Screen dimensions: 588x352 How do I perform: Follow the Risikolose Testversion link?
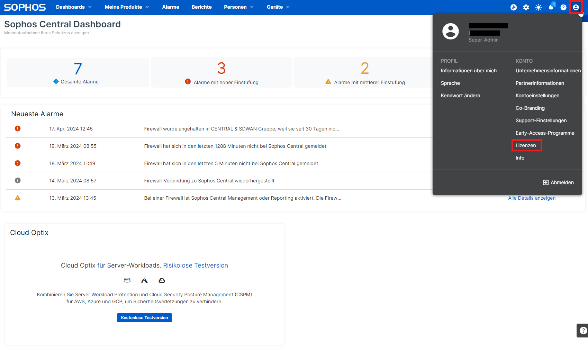(x=196, y=265)
